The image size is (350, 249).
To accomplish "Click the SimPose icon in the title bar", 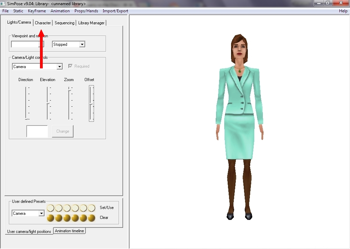I will (3, 4).
